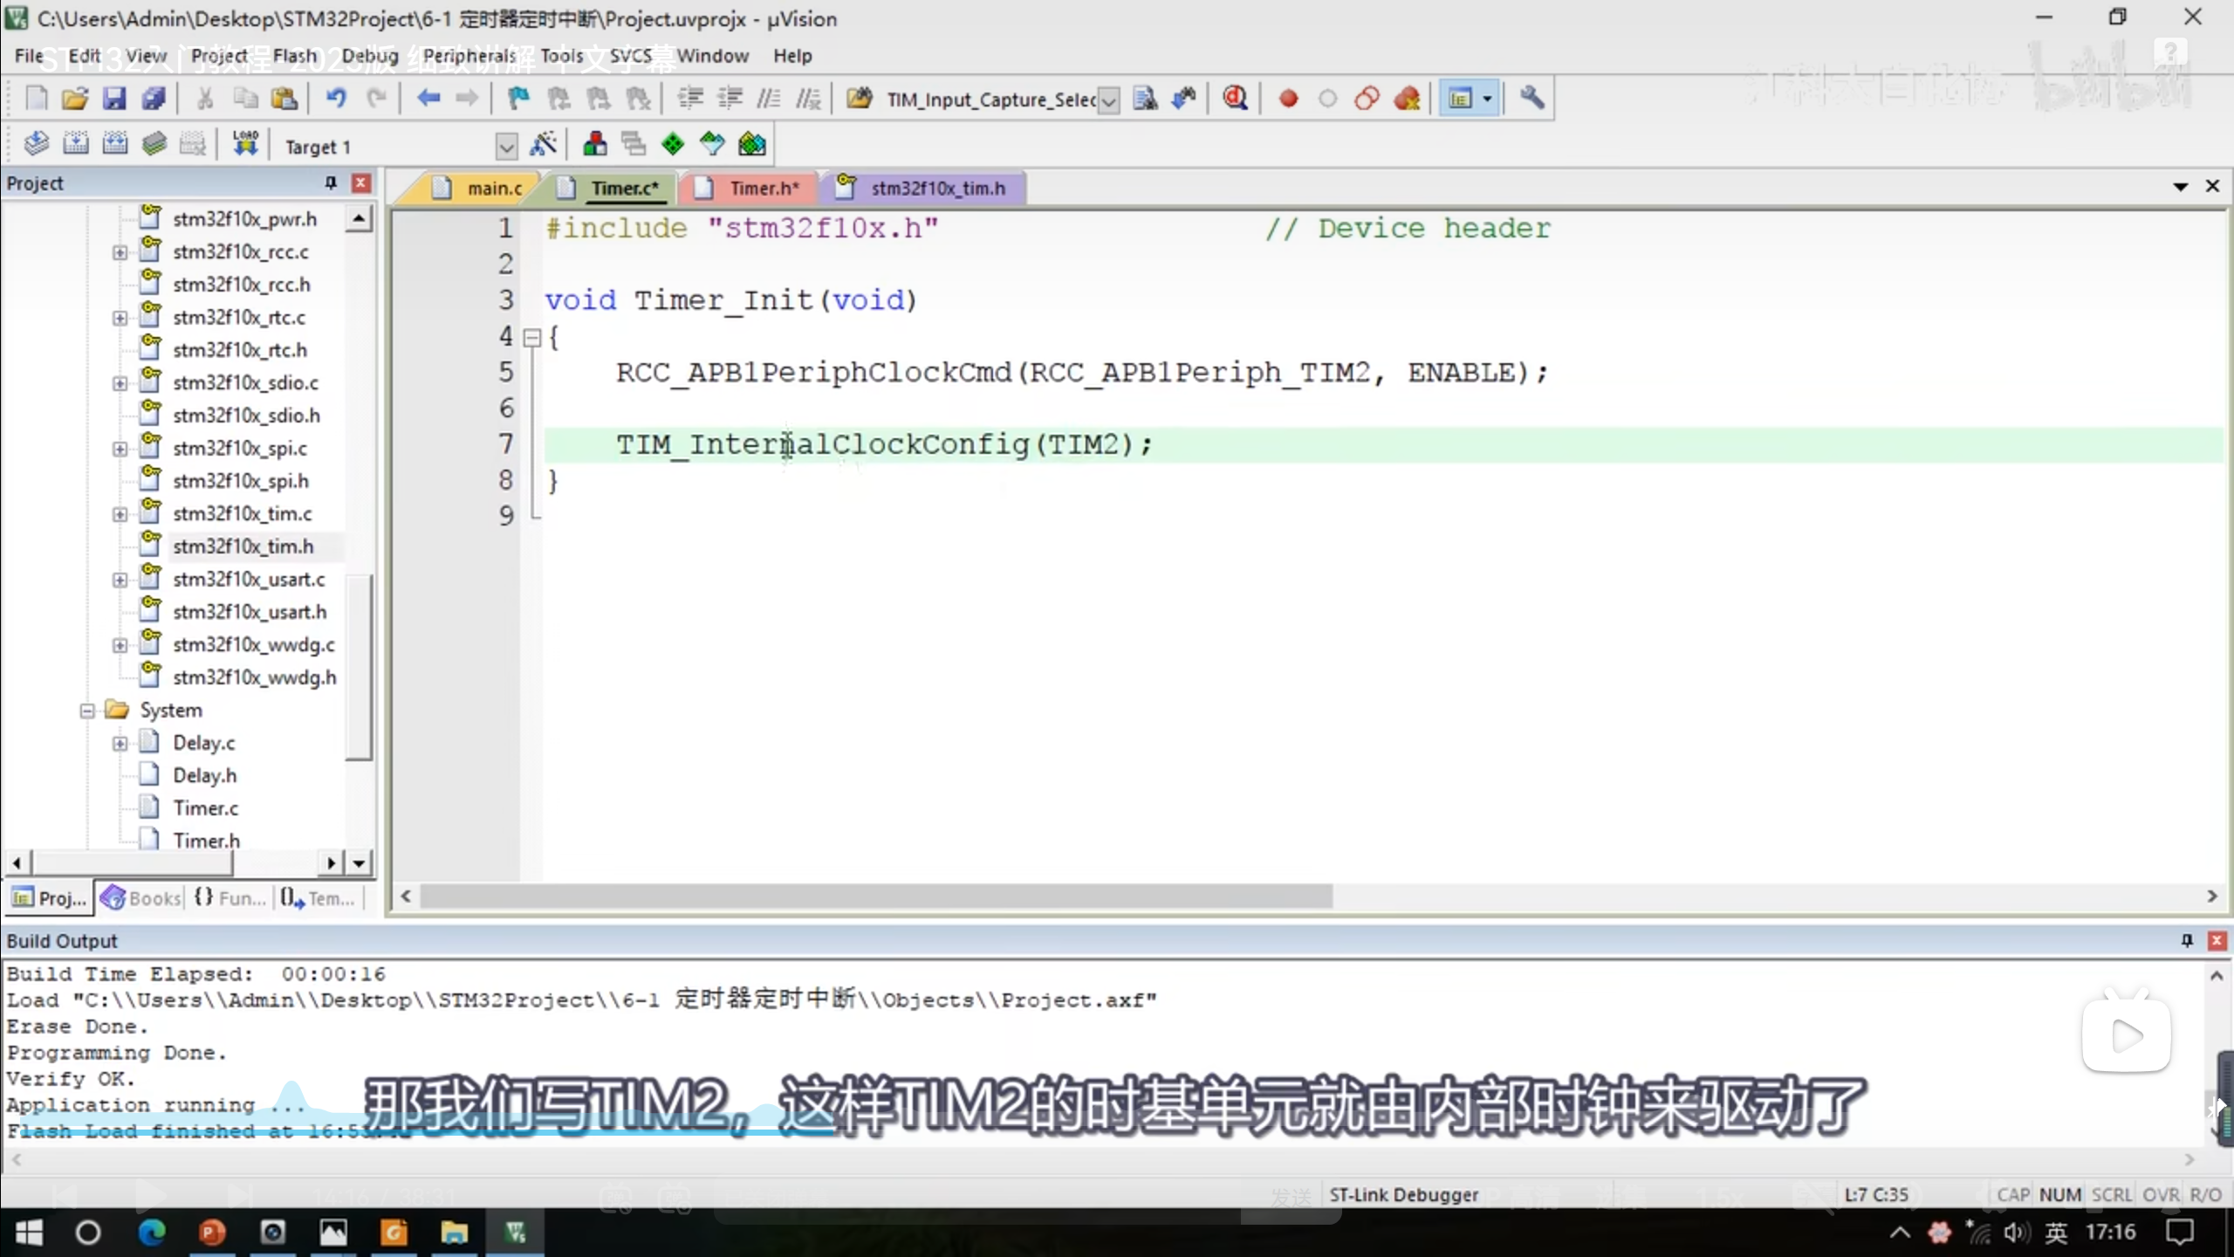Click the Download to flash LOAD icon
Screen dimensions: 2234x1257
click(x=245, y=145)
